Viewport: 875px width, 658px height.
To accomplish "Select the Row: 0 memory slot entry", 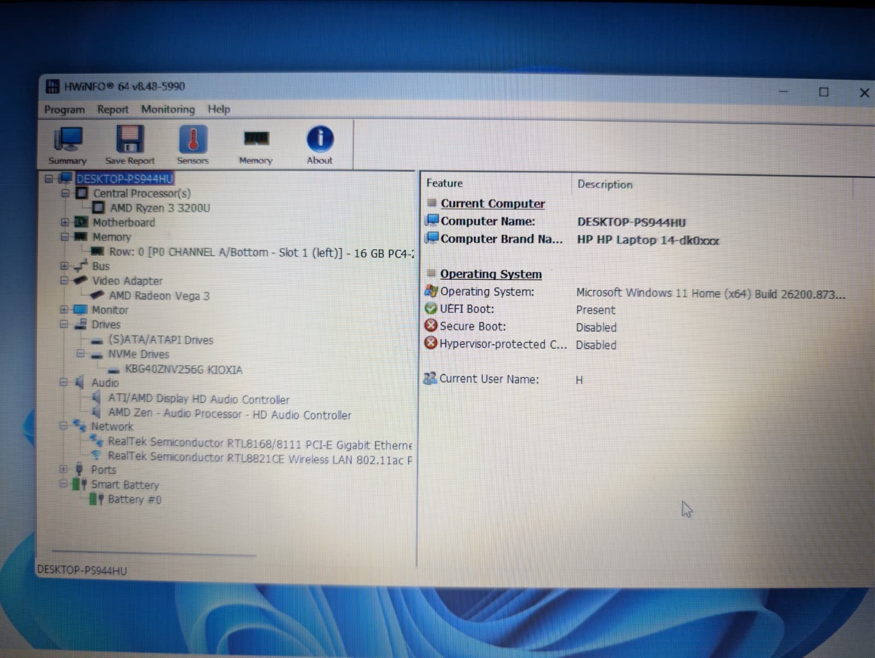I will coord(261,252).
